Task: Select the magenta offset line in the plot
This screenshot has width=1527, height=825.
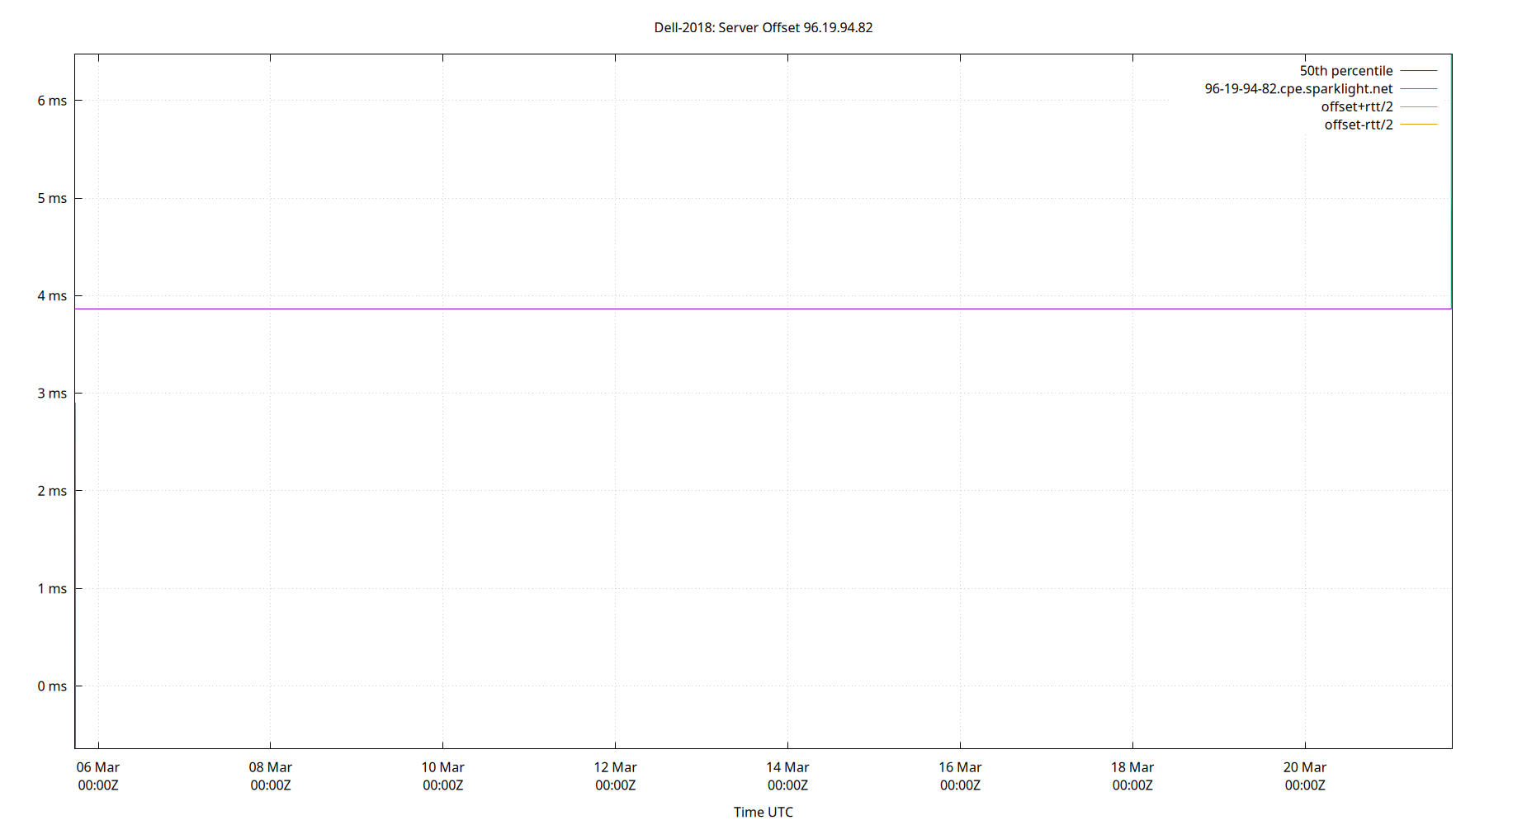Action: point(743,309)
